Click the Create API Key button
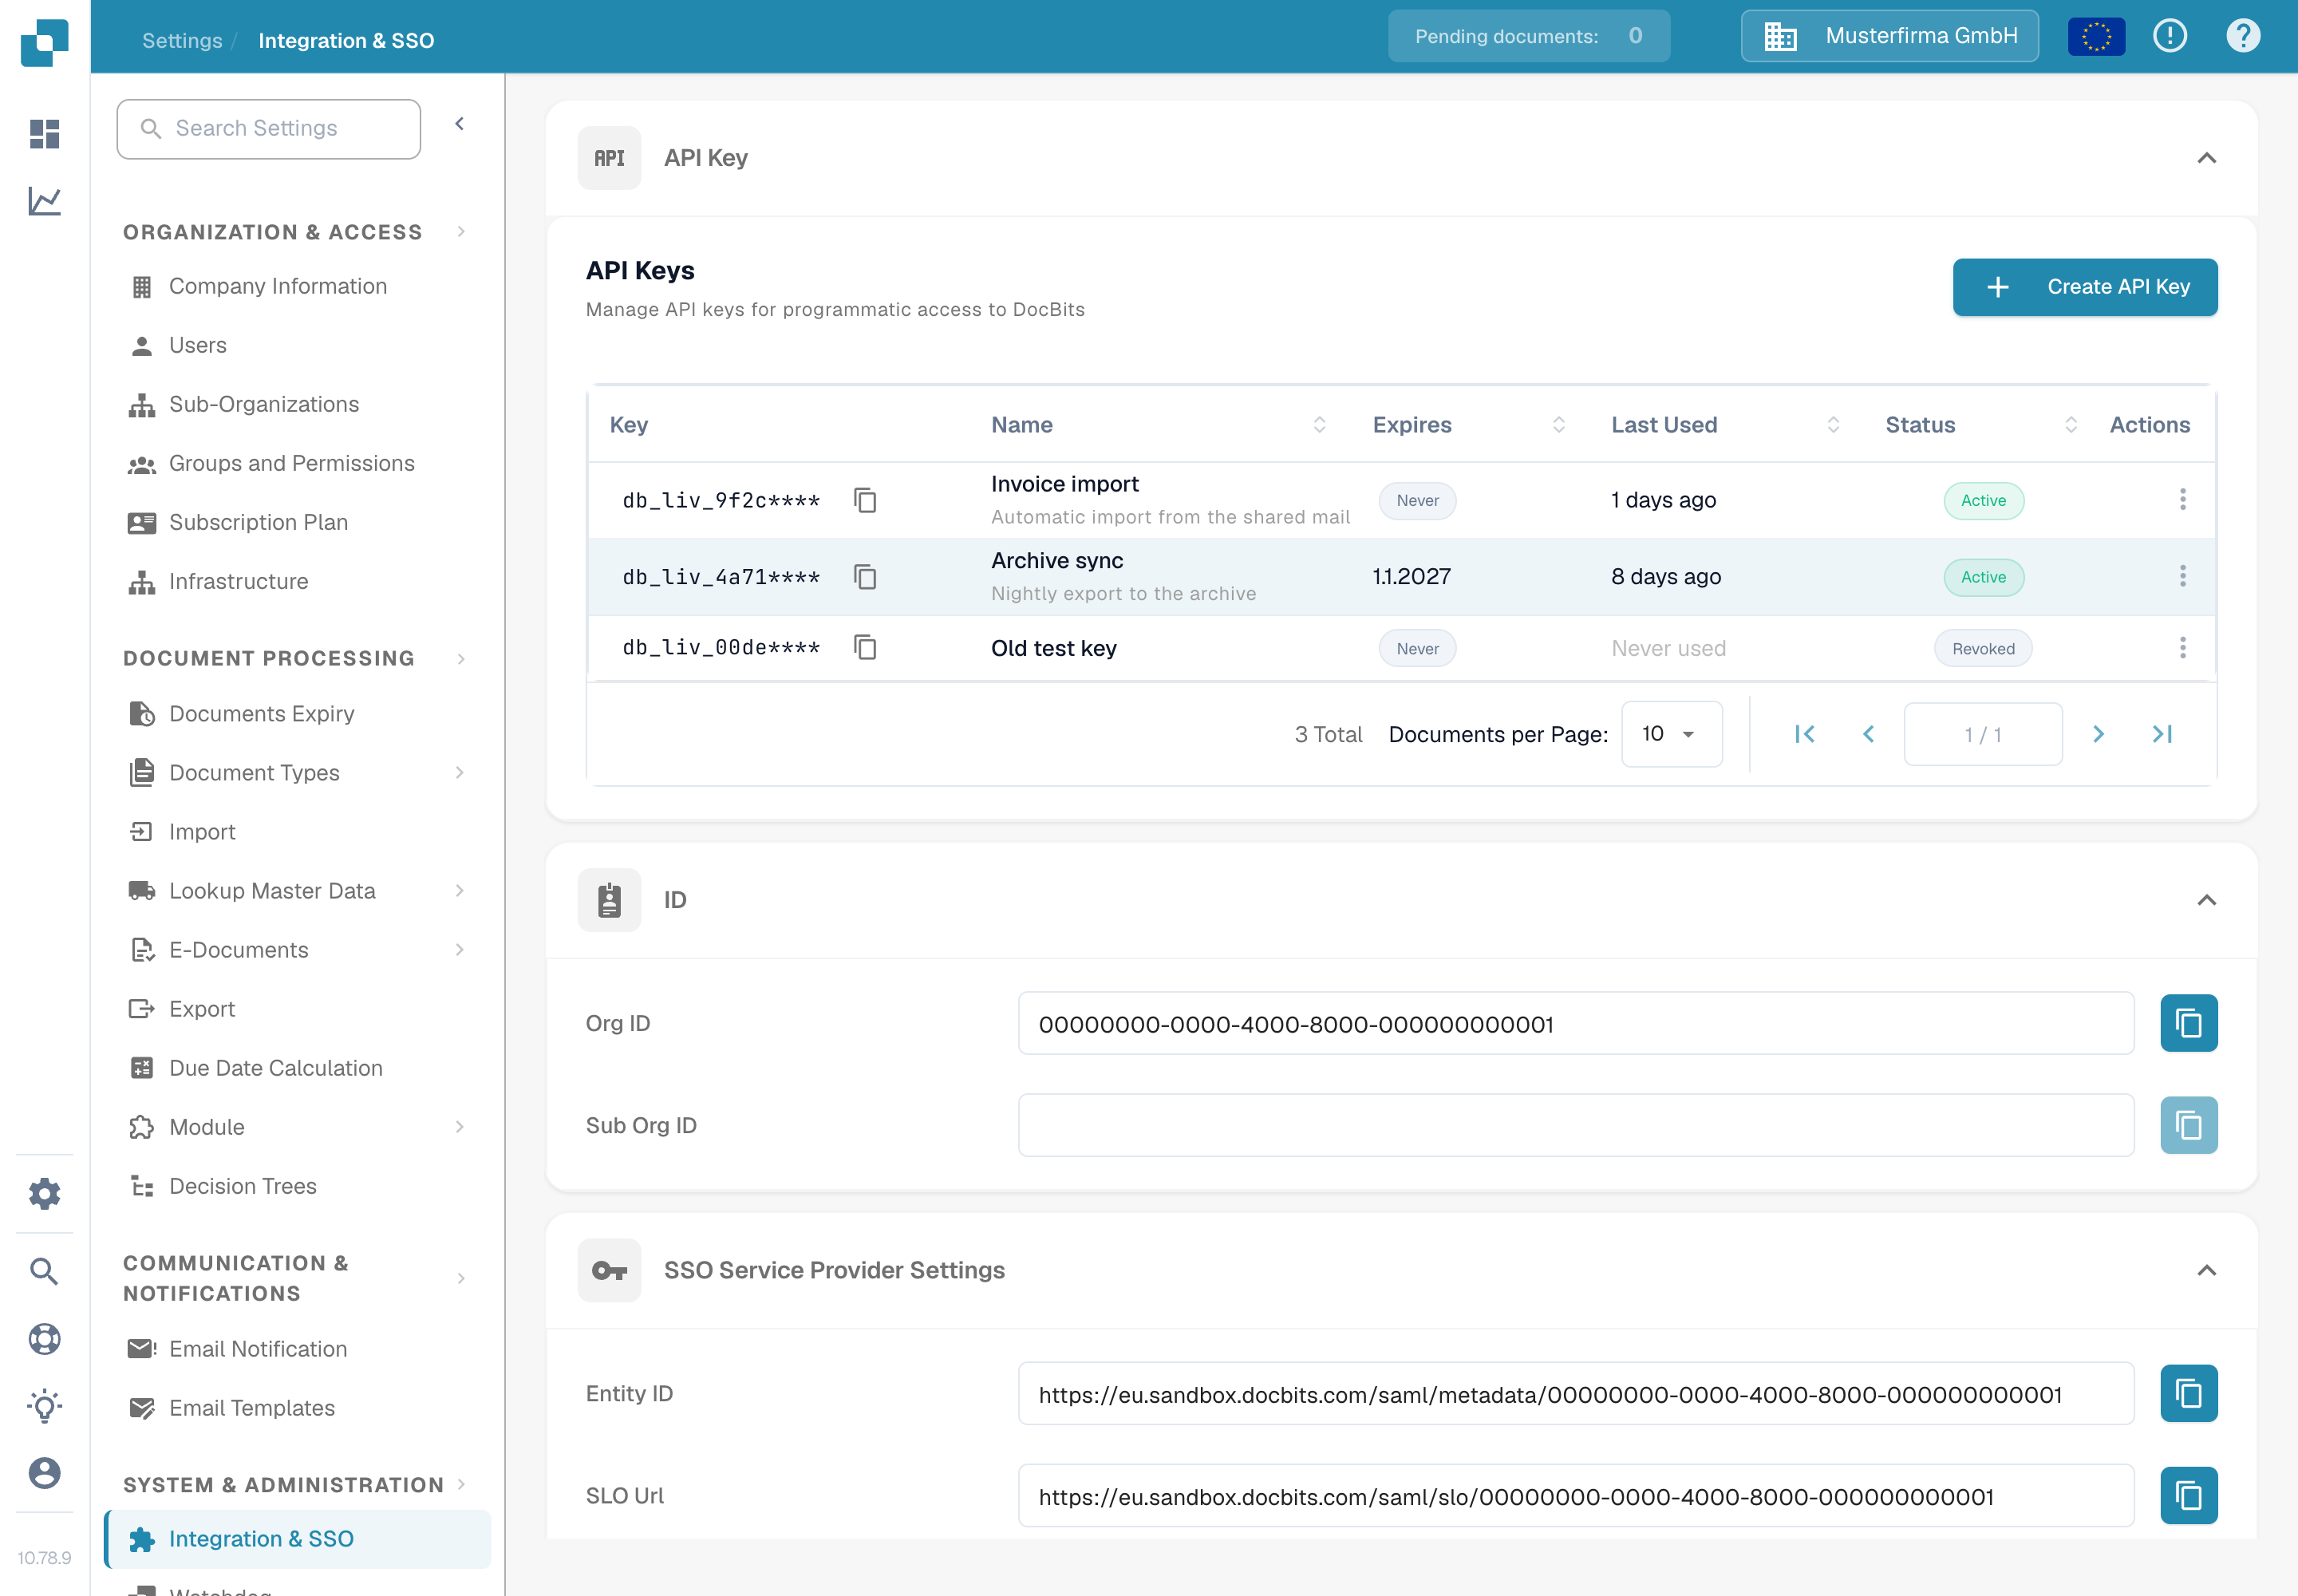Image resolution: width=2298 pixels, height=1596 pixels. pyautogui.click(x=2084, y=287)
